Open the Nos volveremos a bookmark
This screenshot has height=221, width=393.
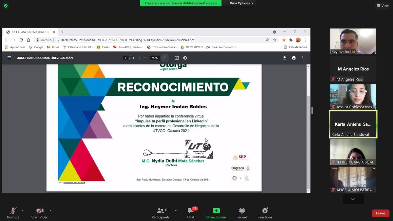pyautogui.click(x=162, y=47)
